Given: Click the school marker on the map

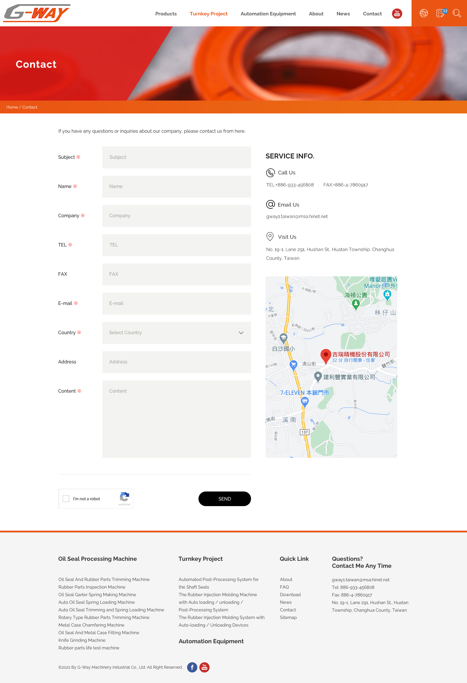Looking at the screenshot, I should click(283, 339).
